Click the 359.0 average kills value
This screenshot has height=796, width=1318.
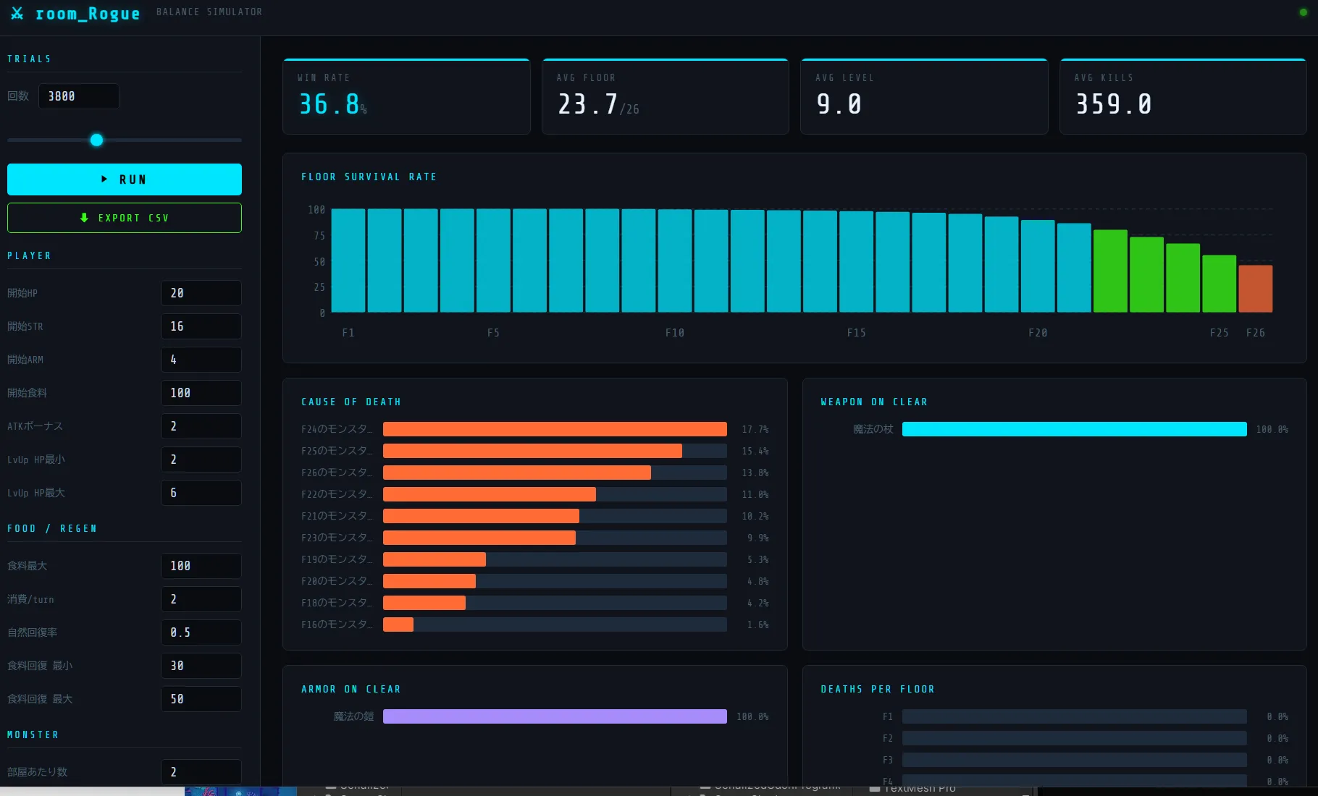coord(1113,105)
